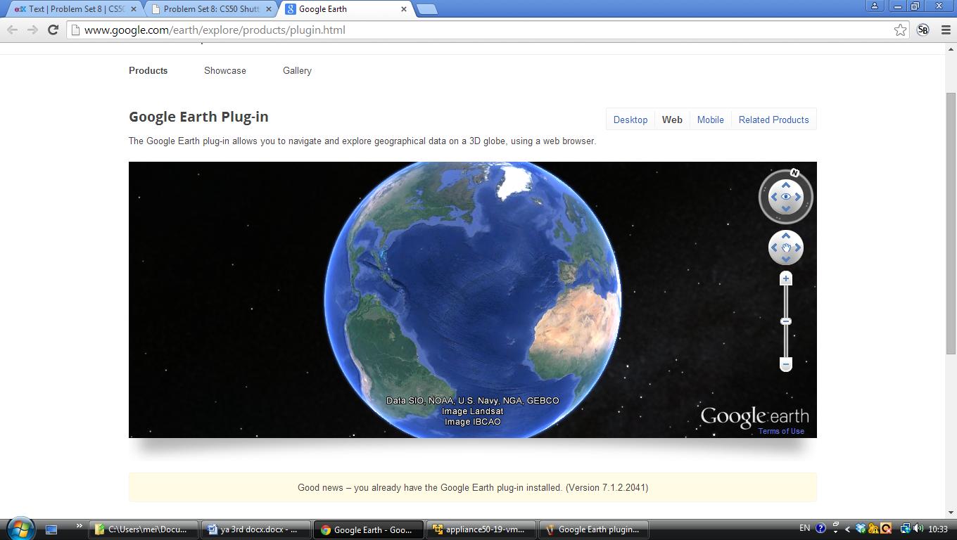The width and height of the screenshot is (957, 540).
Task: Click the scrollbar down arrow
Action: [951, 513]
